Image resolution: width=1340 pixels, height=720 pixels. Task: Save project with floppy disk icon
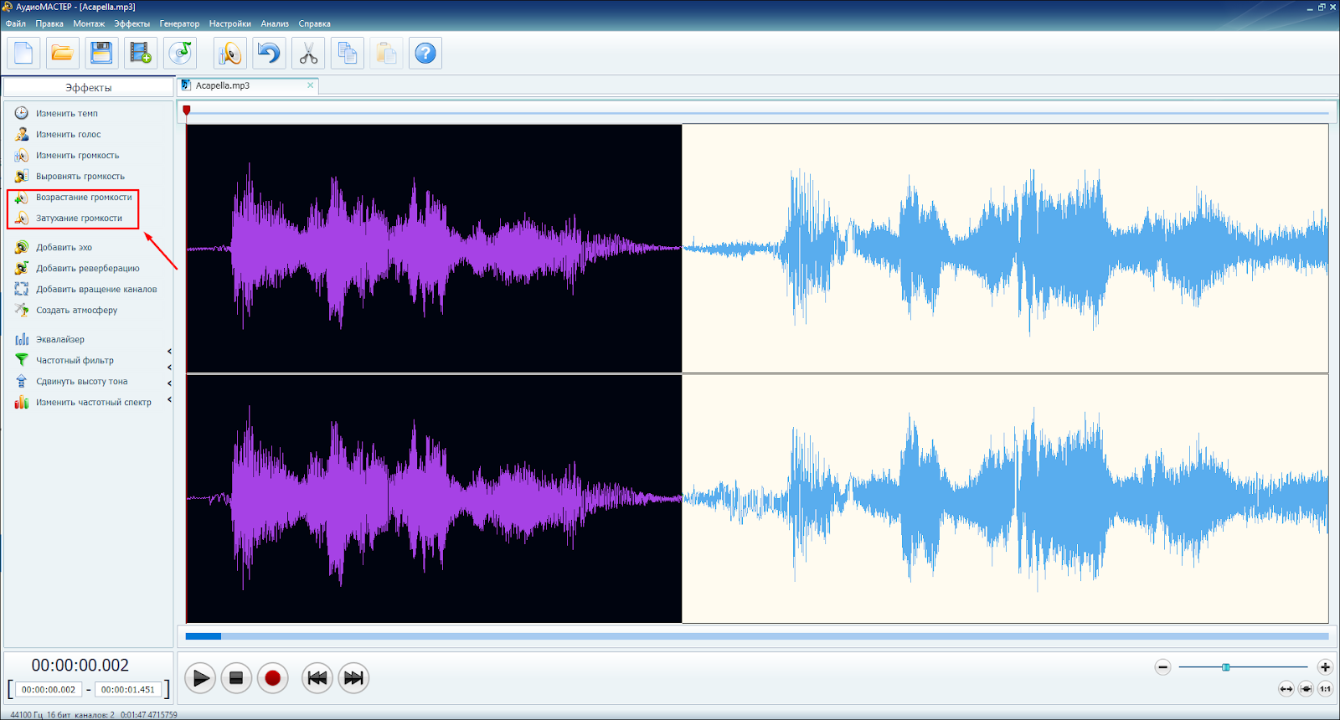tap(101, 54)
